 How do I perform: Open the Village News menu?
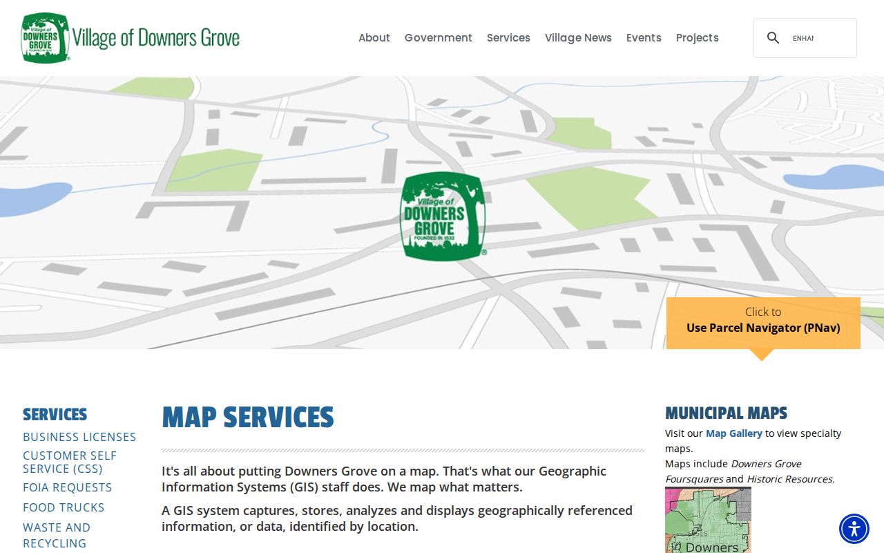(x=578, y=38)
